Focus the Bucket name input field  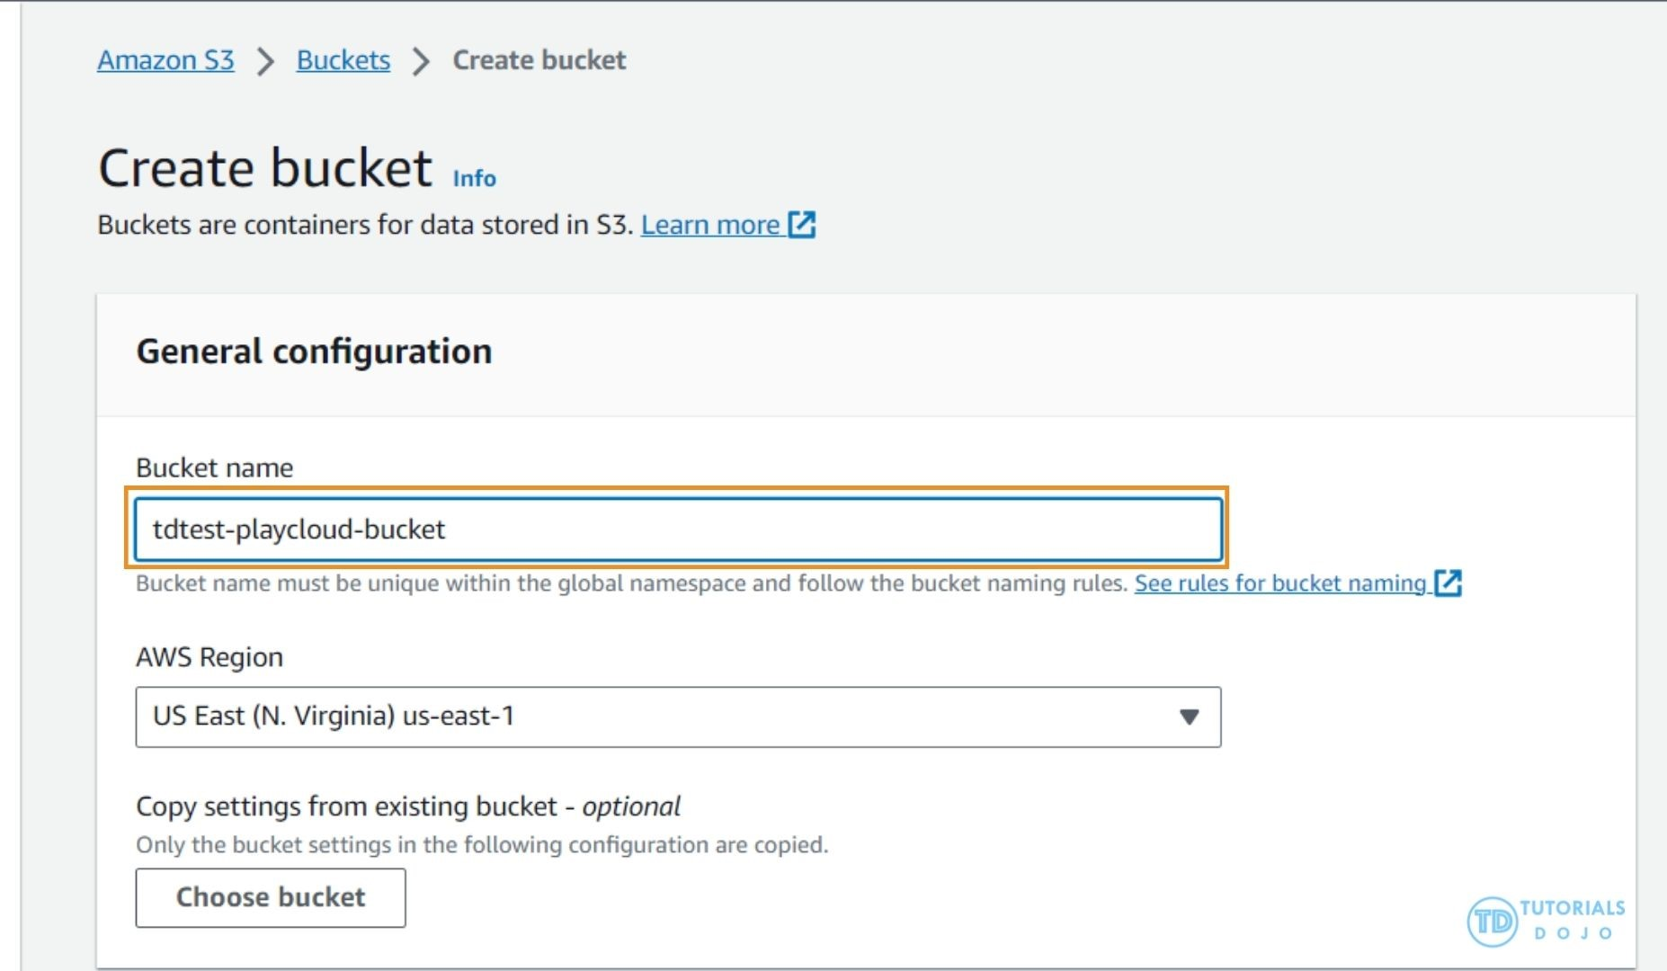(x=677, y=530)
